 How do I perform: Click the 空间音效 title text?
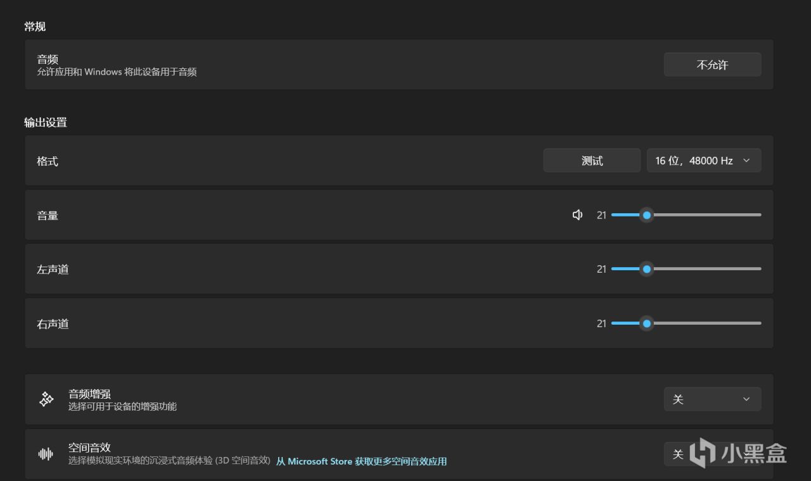[89, 448]
